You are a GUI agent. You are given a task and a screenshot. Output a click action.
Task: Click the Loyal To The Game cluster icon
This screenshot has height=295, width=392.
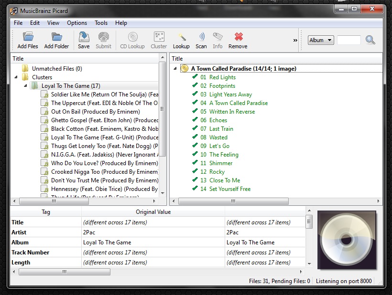(34, 85)
